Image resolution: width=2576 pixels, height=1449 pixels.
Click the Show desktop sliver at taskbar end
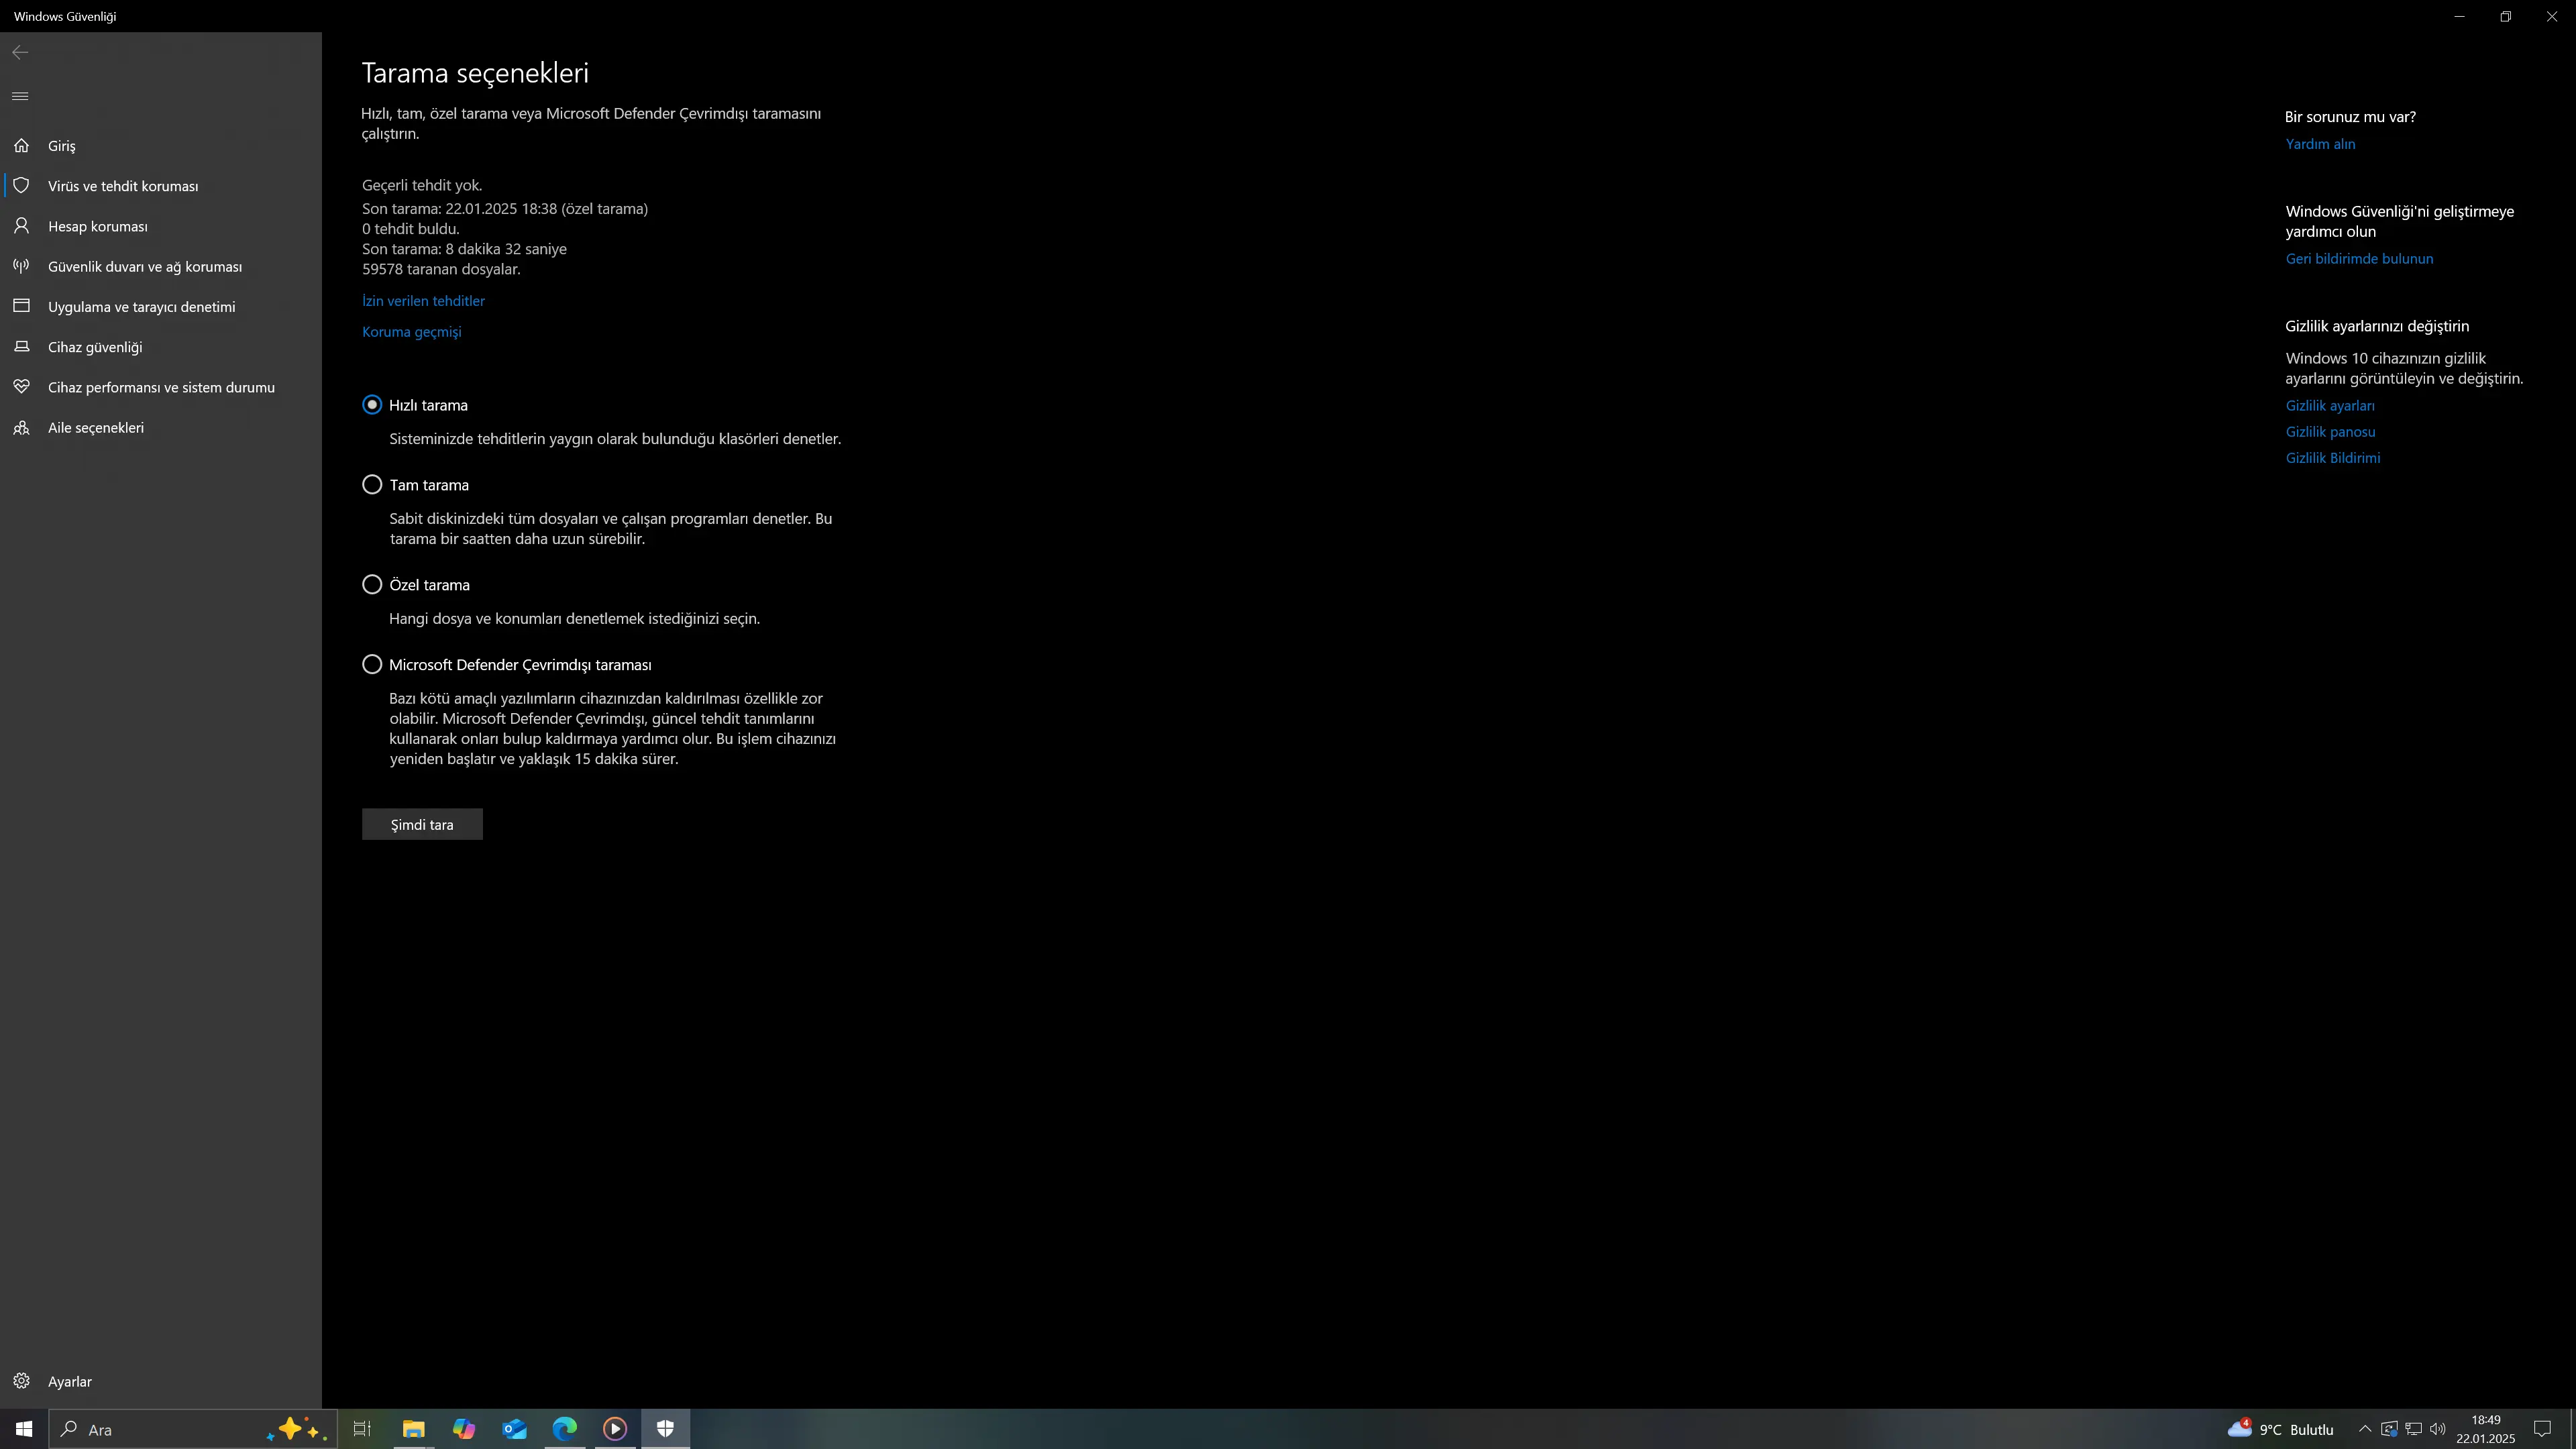click(x=2572, y=1429)
